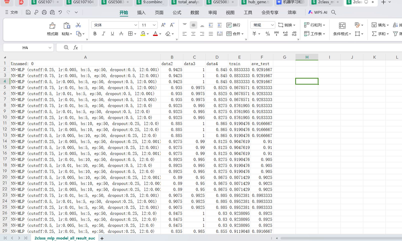The height and width of the screenshot is (241, 402).
Task: Align cell content to top
Action: tap(185, 25)
